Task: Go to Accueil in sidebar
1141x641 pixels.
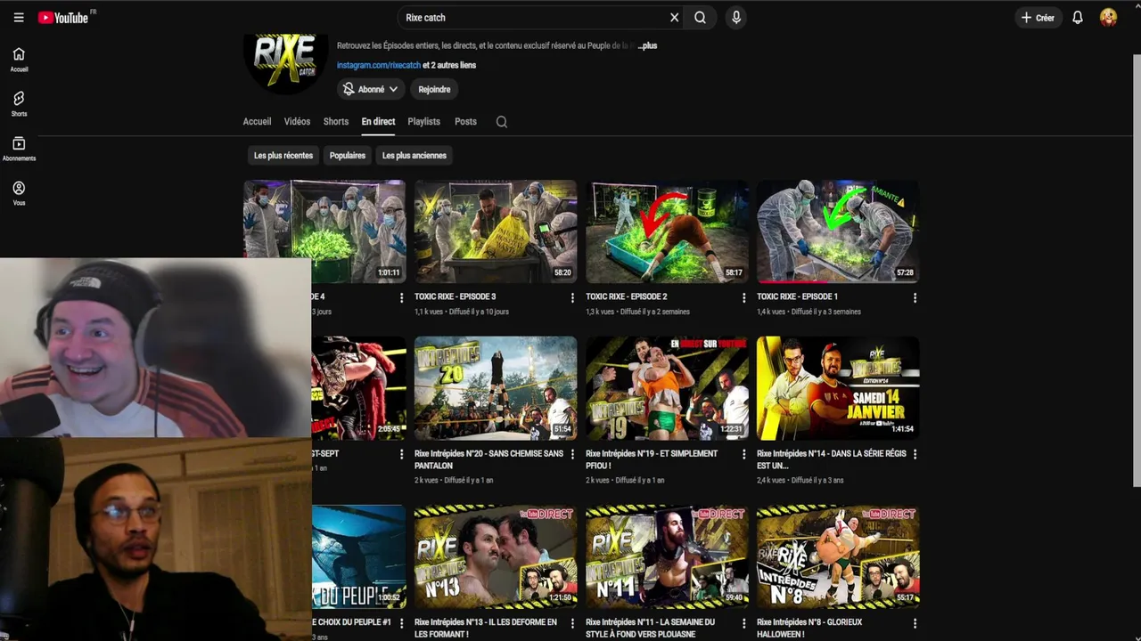Action: 19,60
